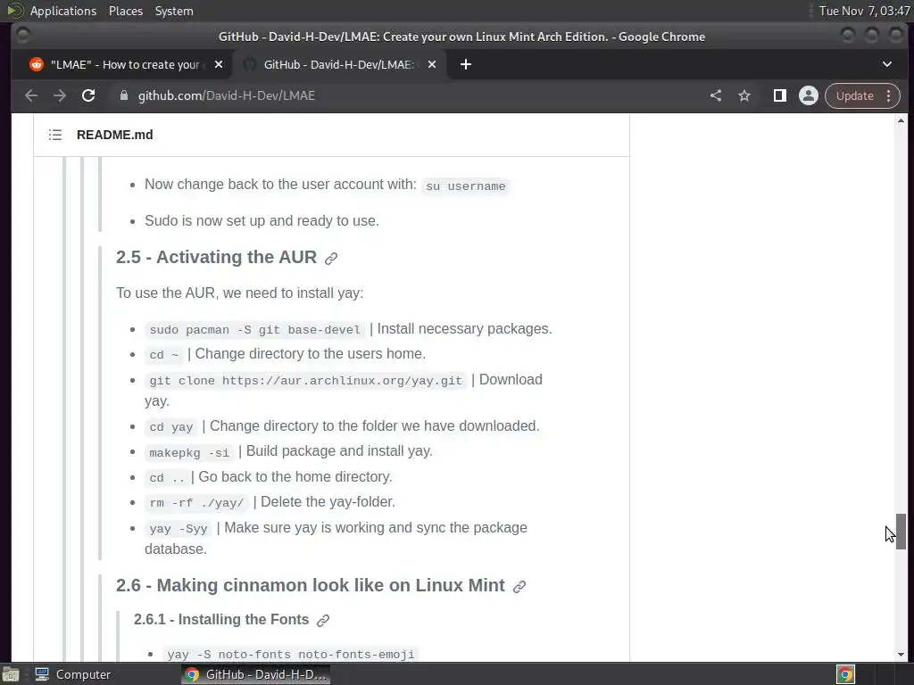Click the README.md title
This screenshot has height=685, width=914.
[115, 135]
